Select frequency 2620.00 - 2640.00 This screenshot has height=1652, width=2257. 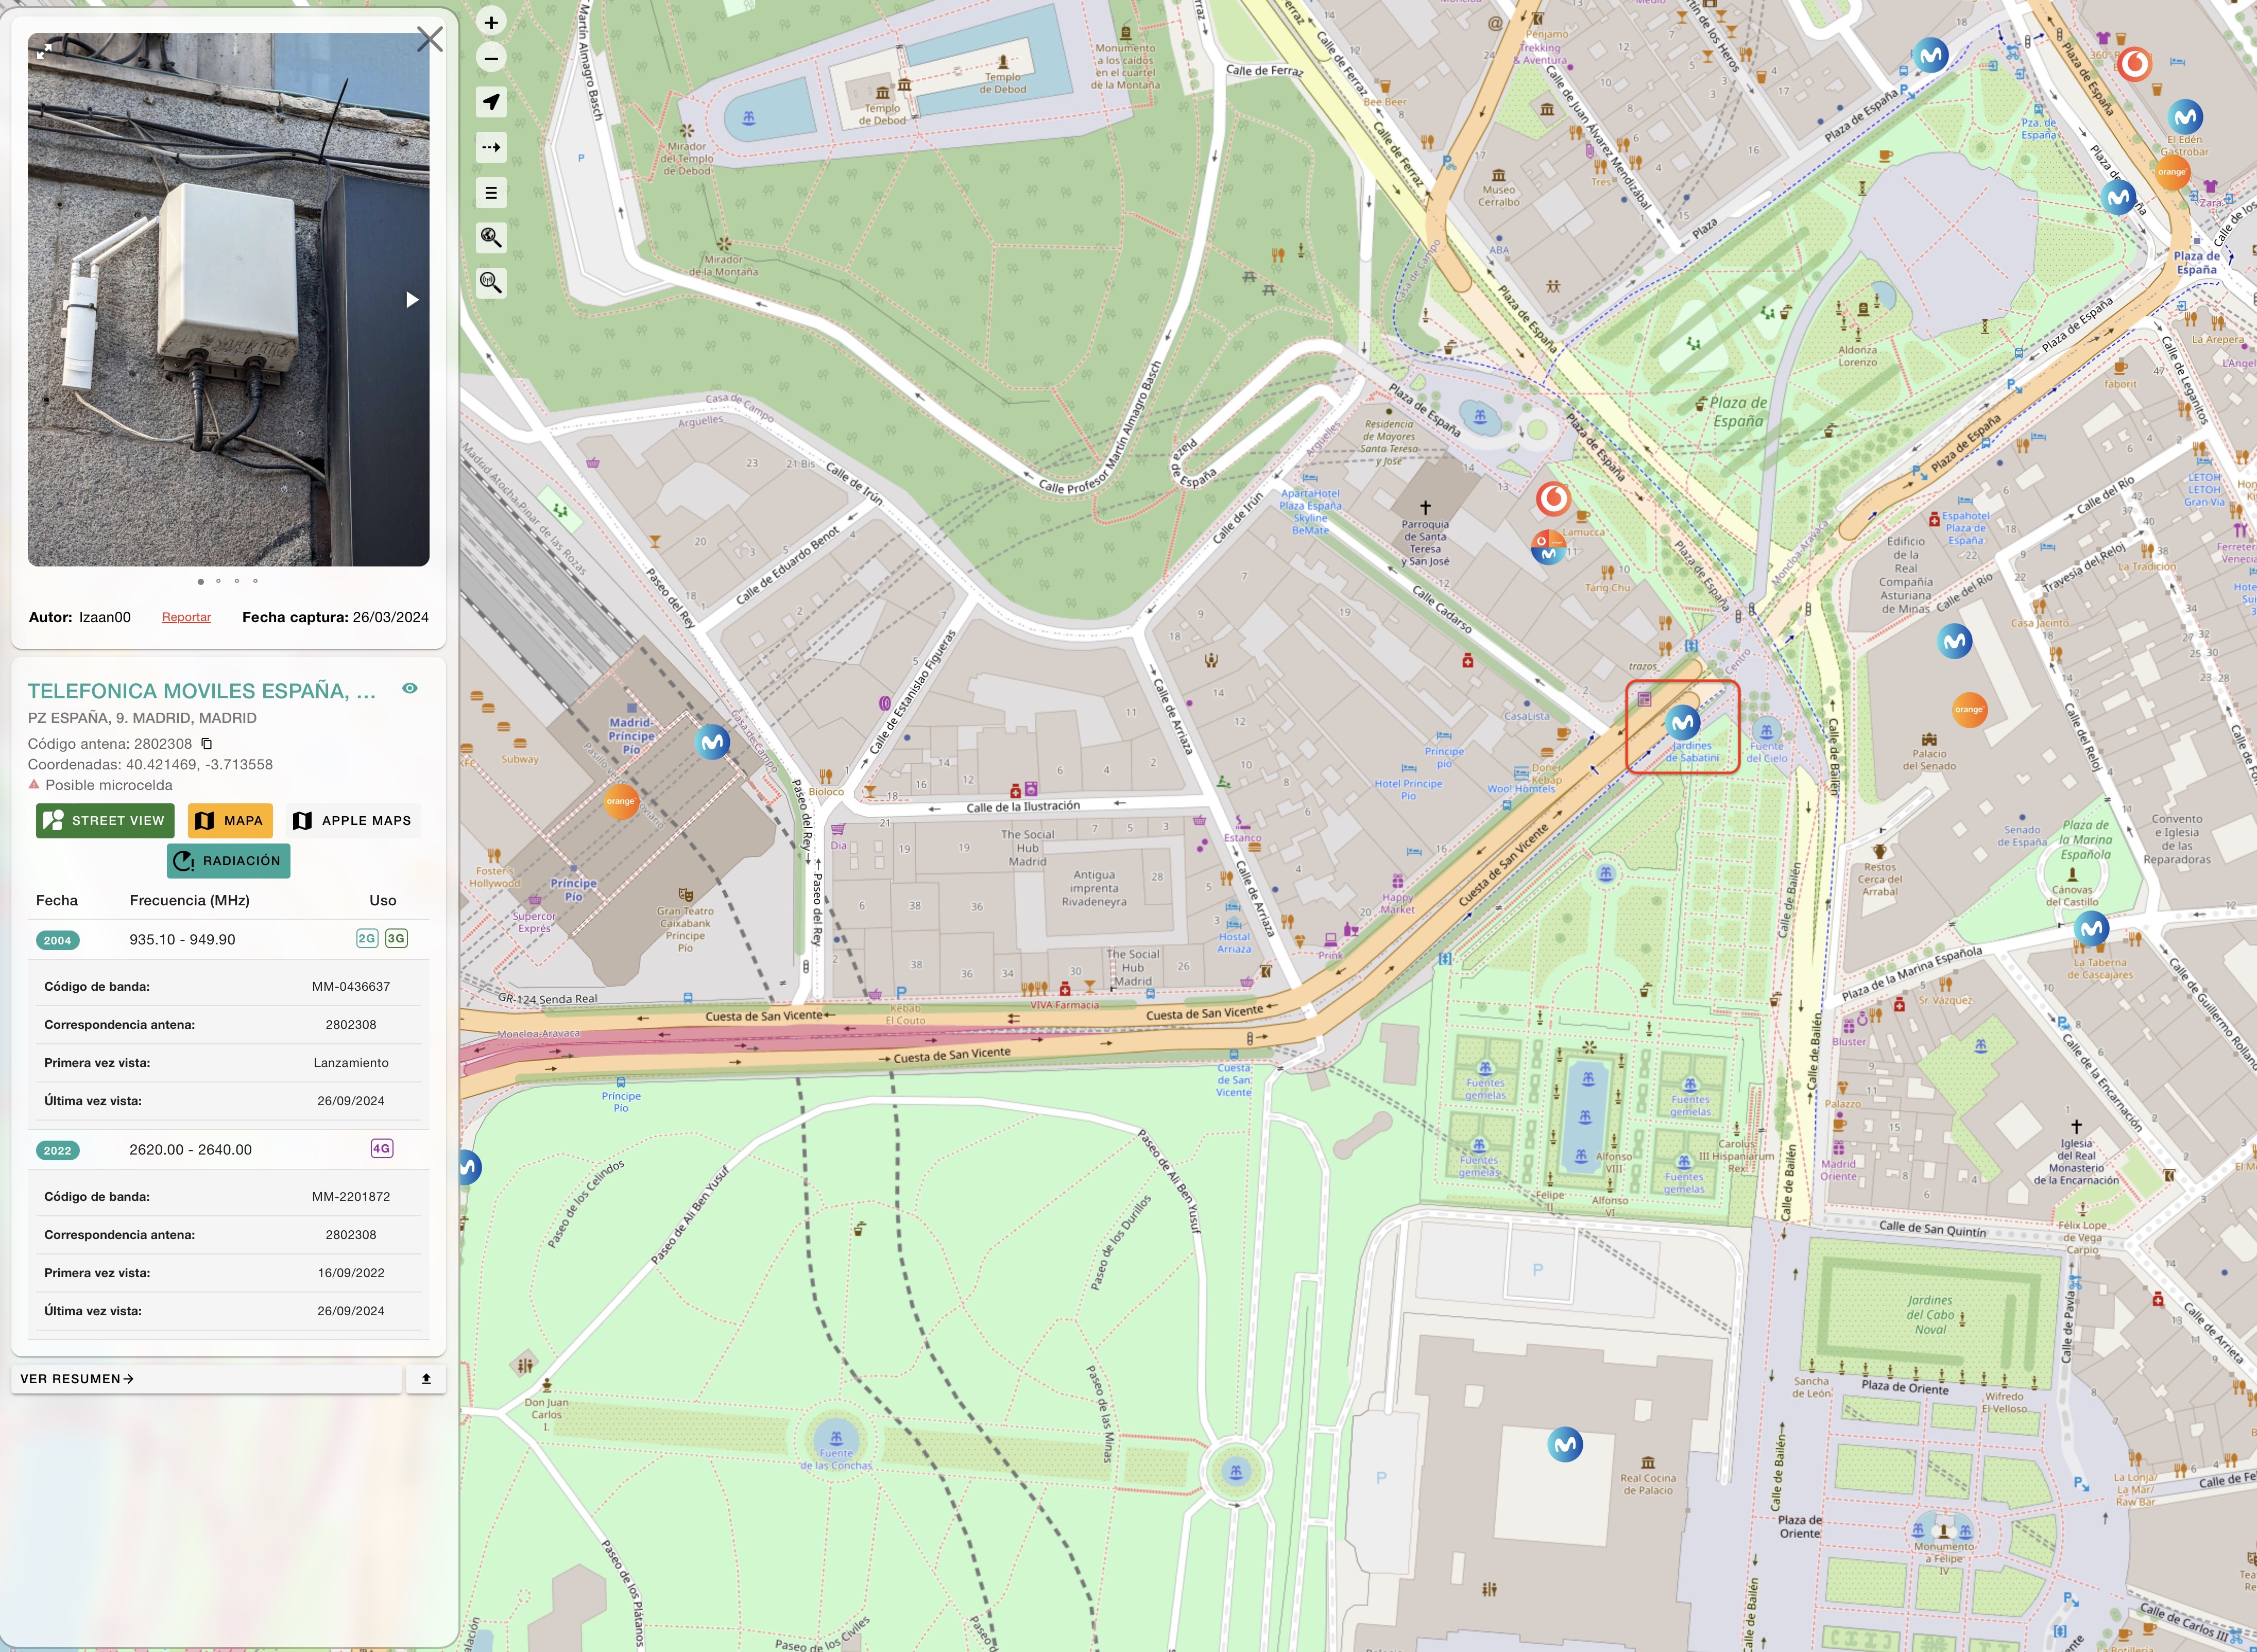click(190, 1150)
